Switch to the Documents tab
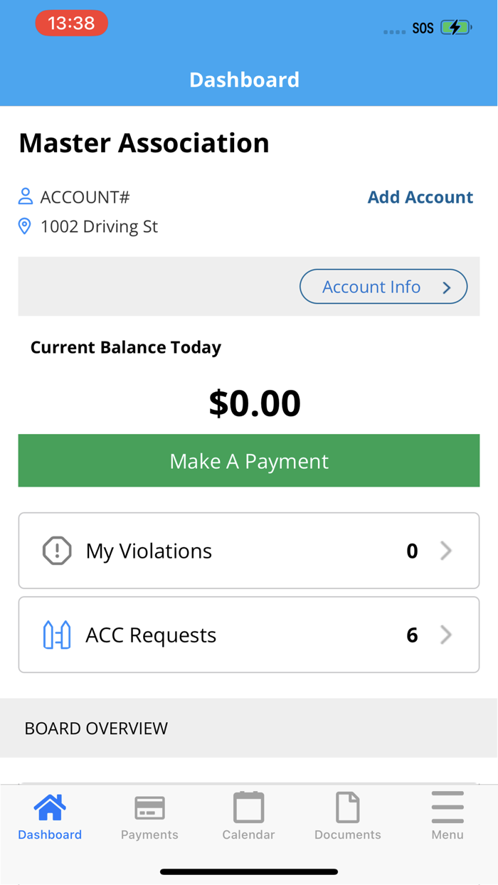The width and height of the screenshot is (498, 885). pyautogui.click(x=347, y=815)
